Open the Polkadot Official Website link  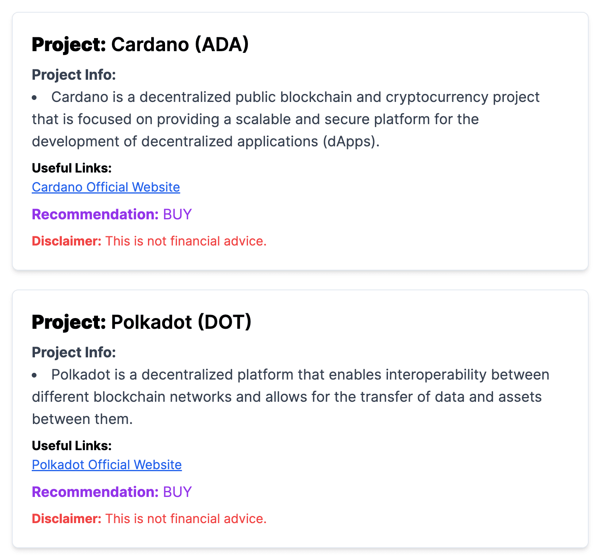[x=107, y=465]
